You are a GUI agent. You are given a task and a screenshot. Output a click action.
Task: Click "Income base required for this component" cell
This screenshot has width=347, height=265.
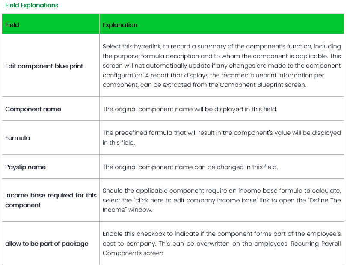(x=50, y=200)
